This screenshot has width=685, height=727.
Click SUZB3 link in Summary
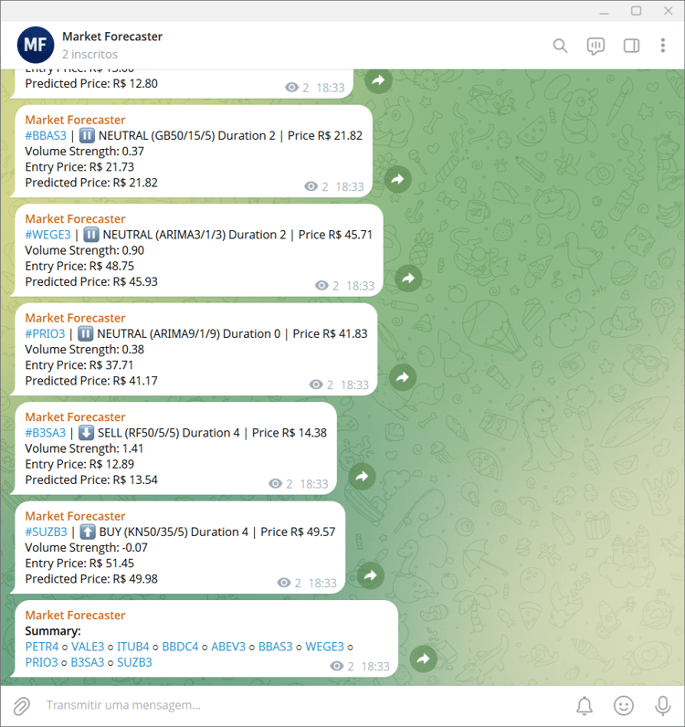click(x=134, y=662)
